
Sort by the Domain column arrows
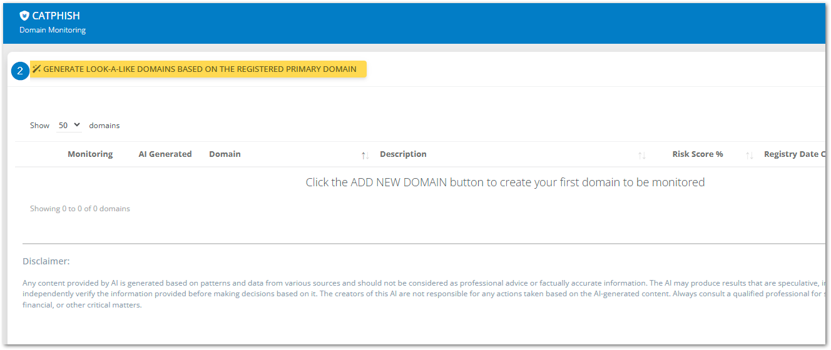[x=365, y=155]
